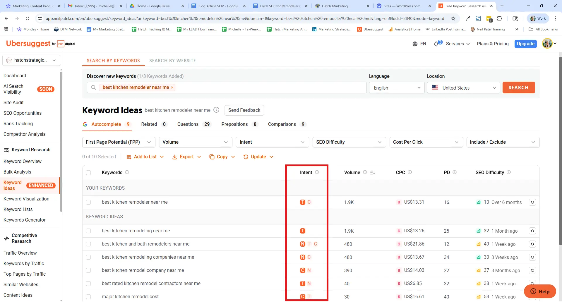Viewport: 562px width, 302px height.
Task: Click the globe language icon
Action: click(x=415, y=44)
